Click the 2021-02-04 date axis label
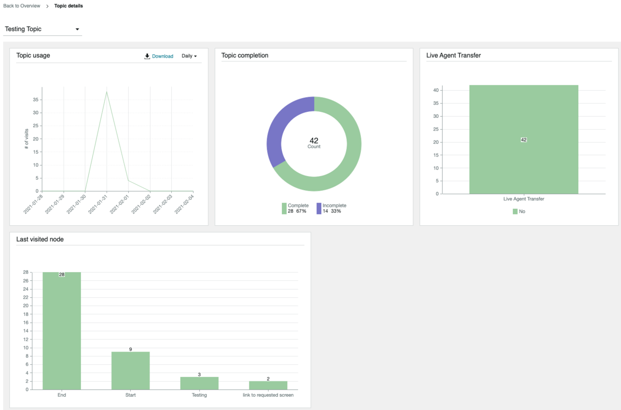Image resolution: width=621 pixels, height=410 pixels. tap(184, 203)
